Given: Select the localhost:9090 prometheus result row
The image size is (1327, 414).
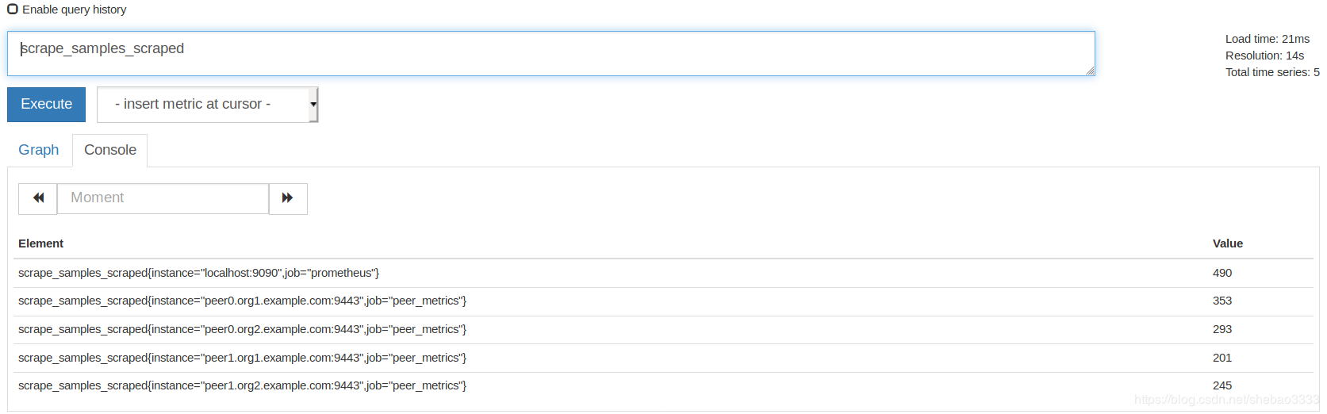Looking at the screenshot, I should point(198,273).
